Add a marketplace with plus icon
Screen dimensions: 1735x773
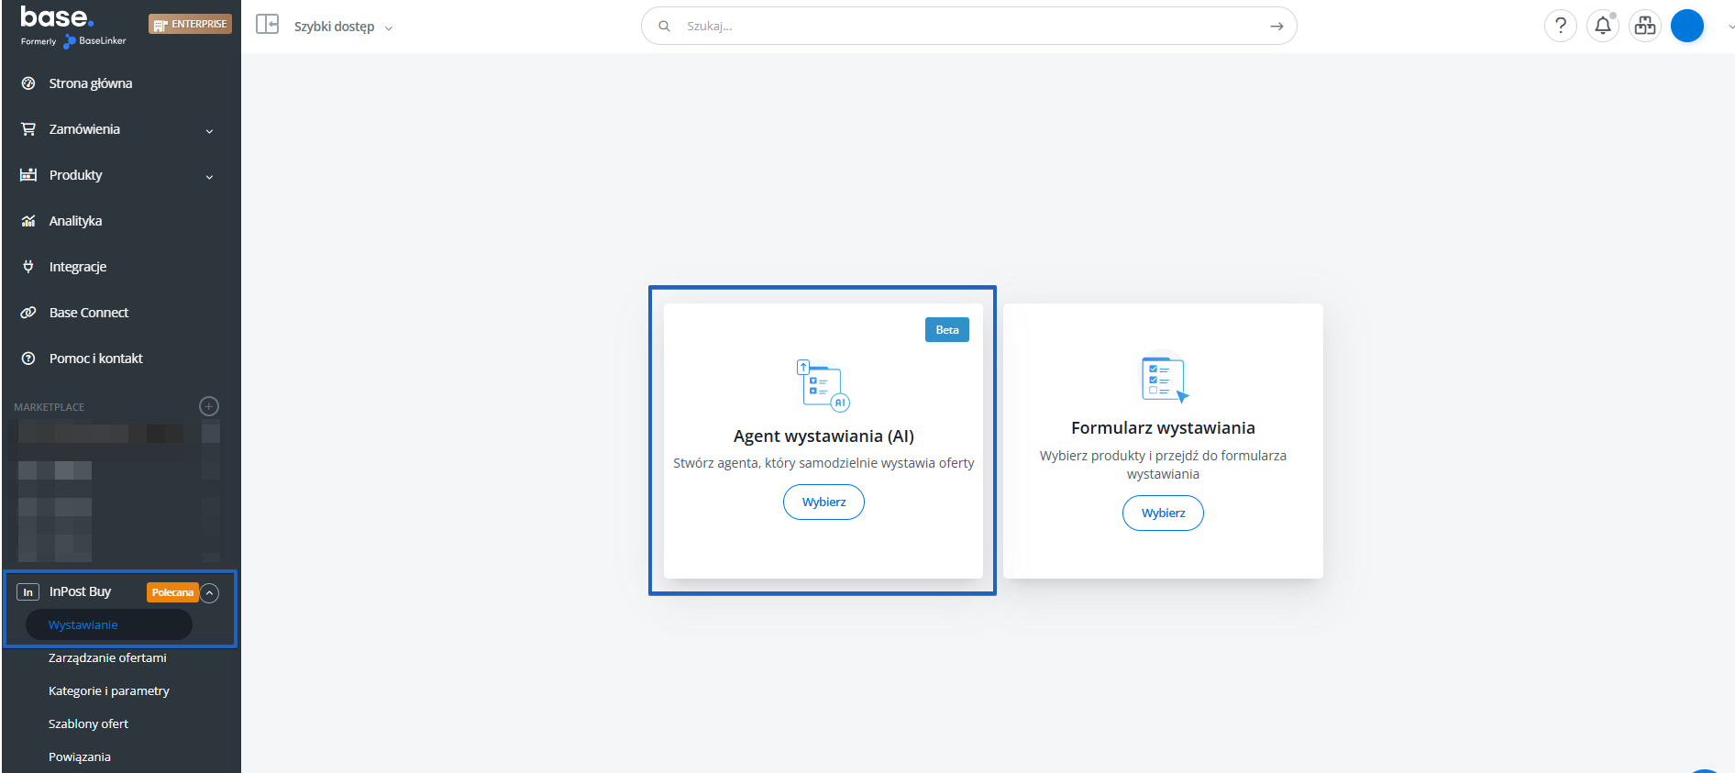click(209, 406)
